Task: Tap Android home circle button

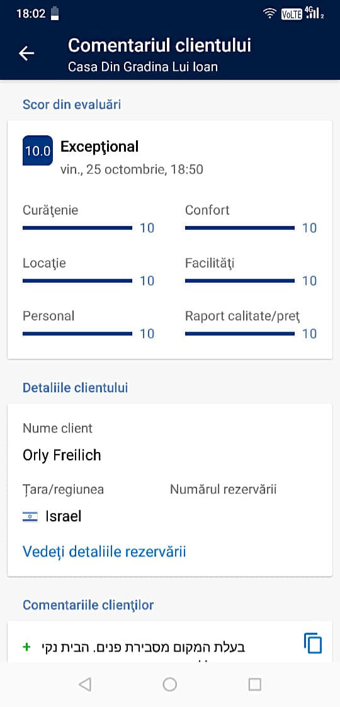Action: 169,684
